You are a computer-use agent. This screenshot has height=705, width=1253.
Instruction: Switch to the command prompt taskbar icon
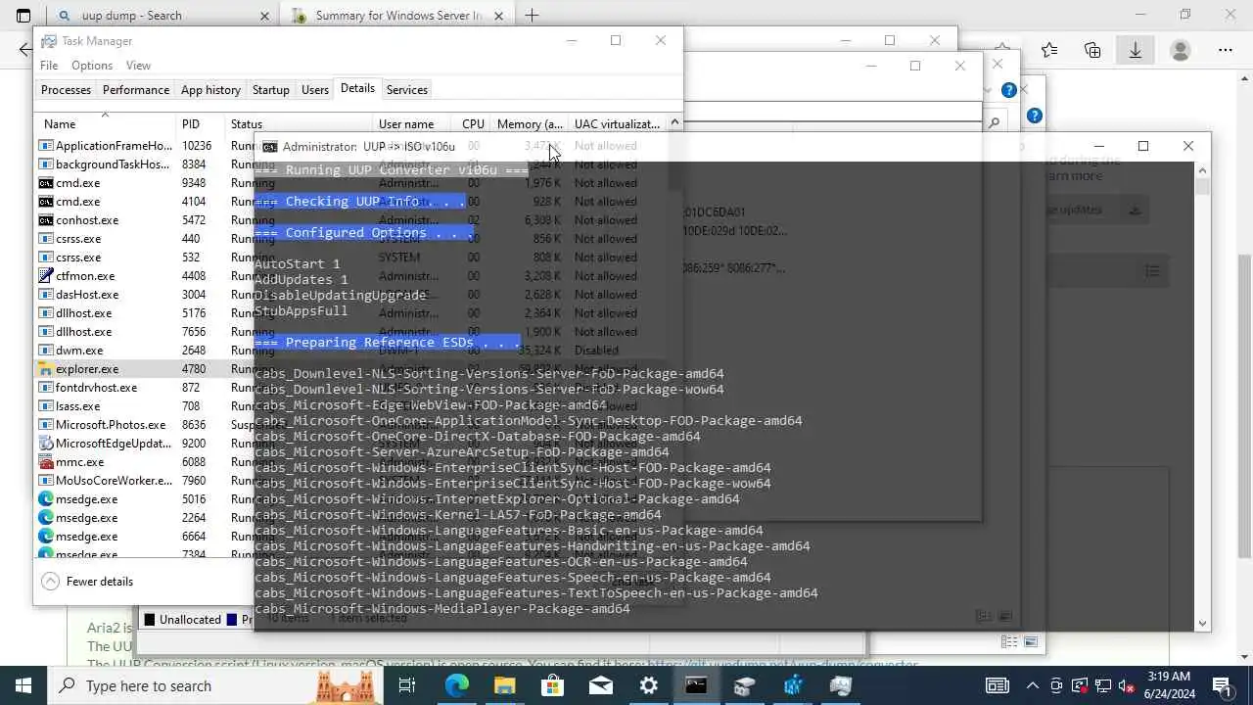[x=696, y=685]
